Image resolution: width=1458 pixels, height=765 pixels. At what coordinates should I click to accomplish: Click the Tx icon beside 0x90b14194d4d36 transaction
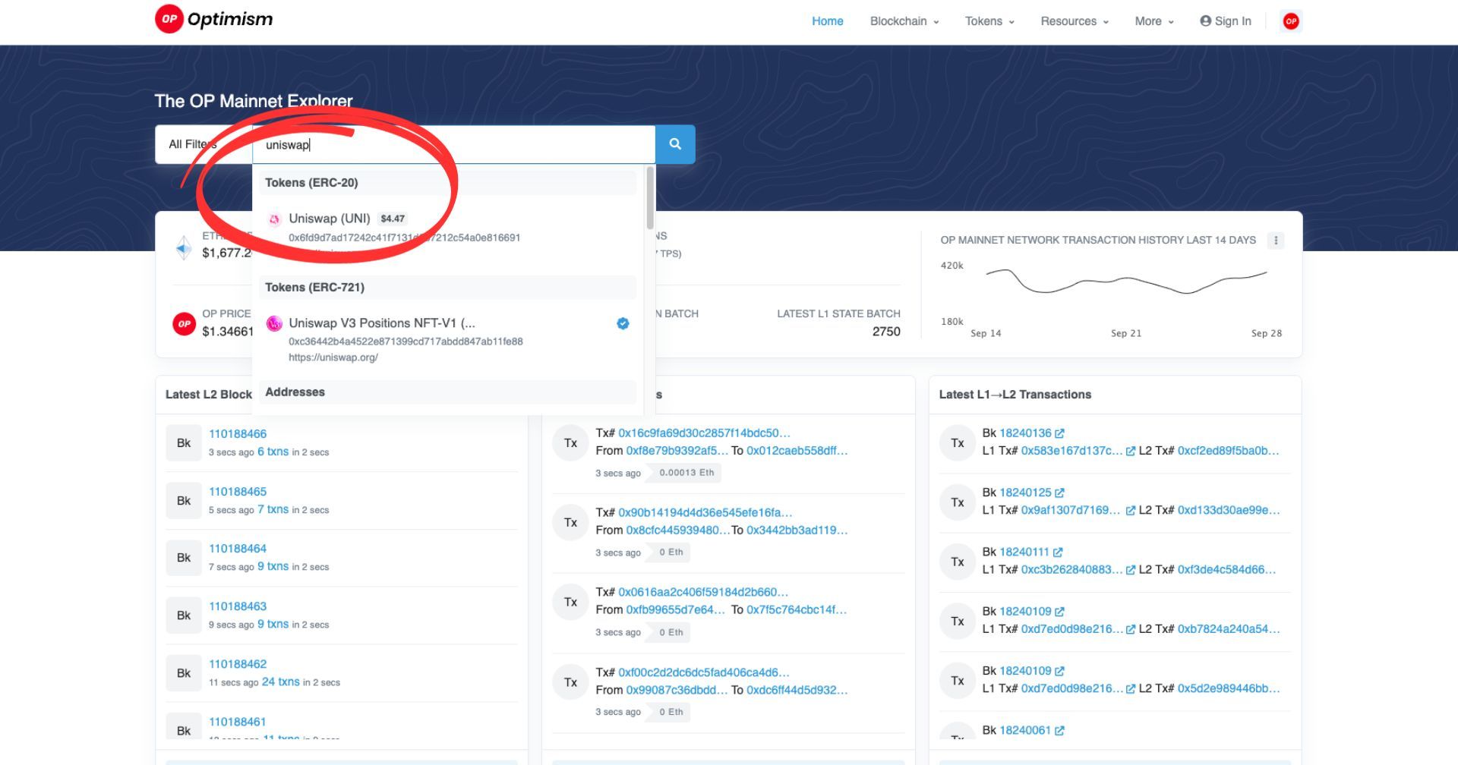coord(571,523)
